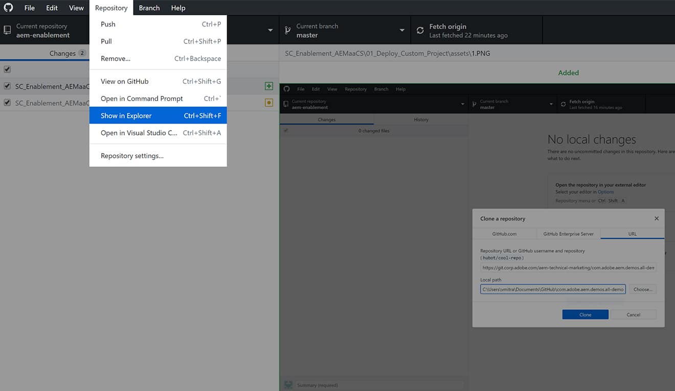Uncheck the first SC_Enablement_AEMaaCS changed file
The image size is (675, 391).
7,86
